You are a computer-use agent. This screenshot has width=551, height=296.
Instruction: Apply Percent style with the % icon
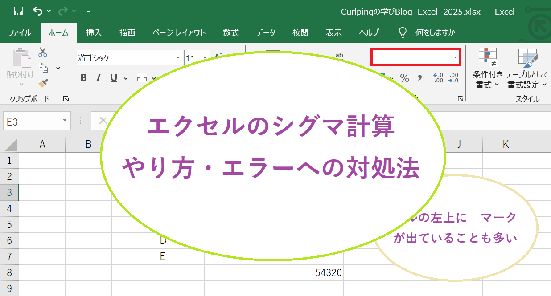[x=405, y=79]
